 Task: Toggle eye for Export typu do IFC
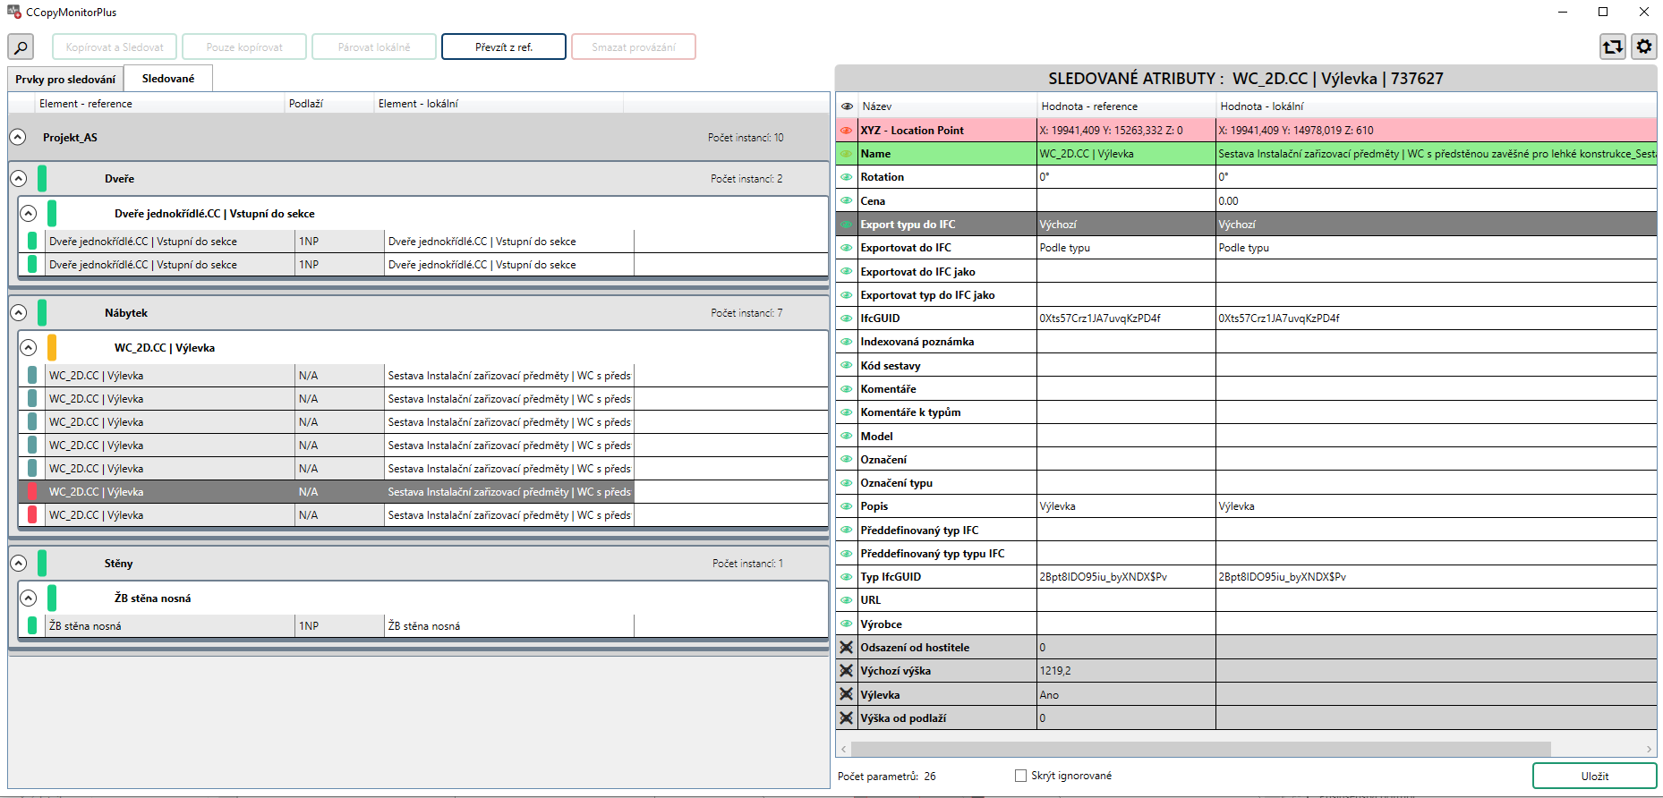(x=846, y=225)
